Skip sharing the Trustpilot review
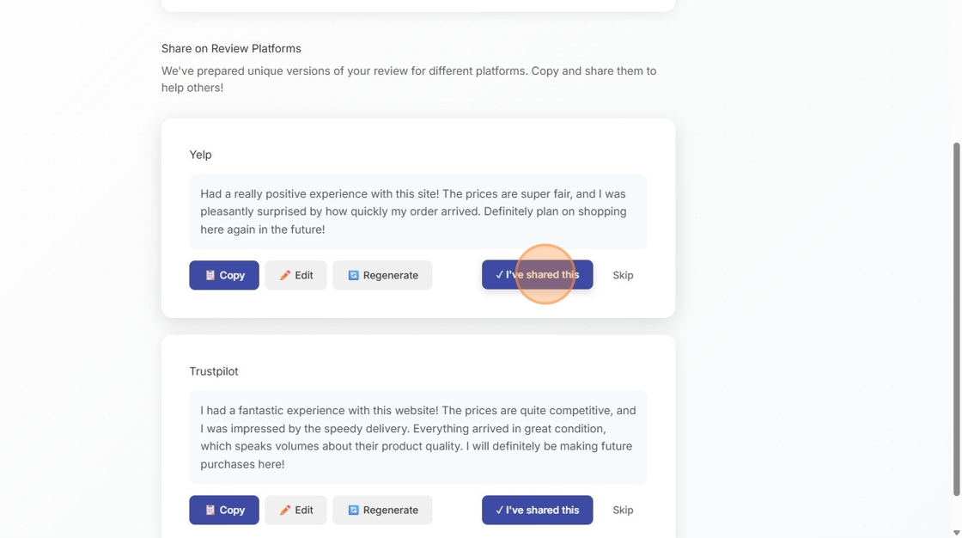The image size is (962, 538). click(x=622, y=510)
